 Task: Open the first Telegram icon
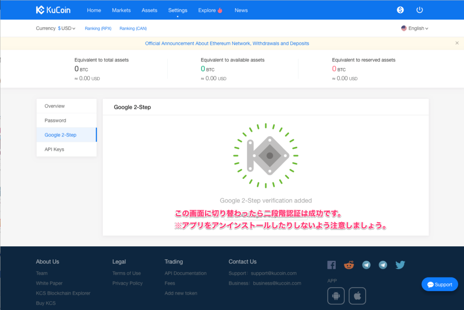pyautogui.click(x=366, y=265)
